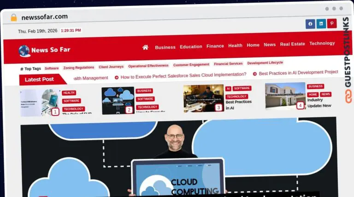The width and height of the screenshot is (354, 197).
Task: Click the HEALTH category badge on post 1
Action: 69,93
